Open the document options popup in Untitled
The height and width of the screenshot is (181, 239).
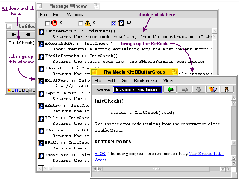coord(24,91)
